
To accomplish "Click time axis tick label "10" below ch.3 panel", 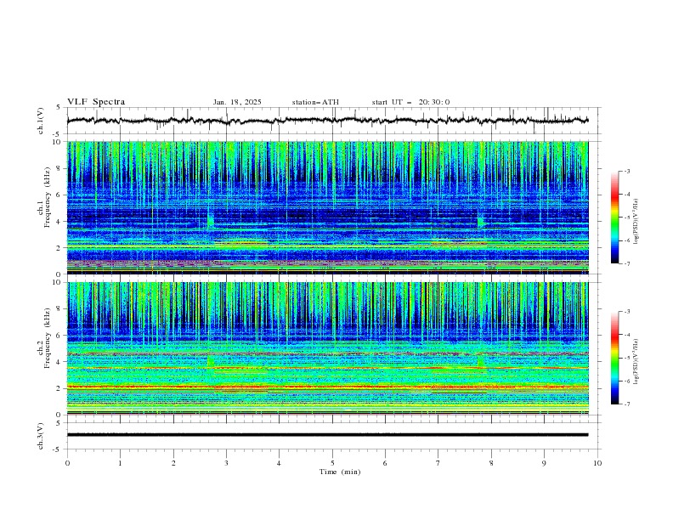I will tap(597, 463).
